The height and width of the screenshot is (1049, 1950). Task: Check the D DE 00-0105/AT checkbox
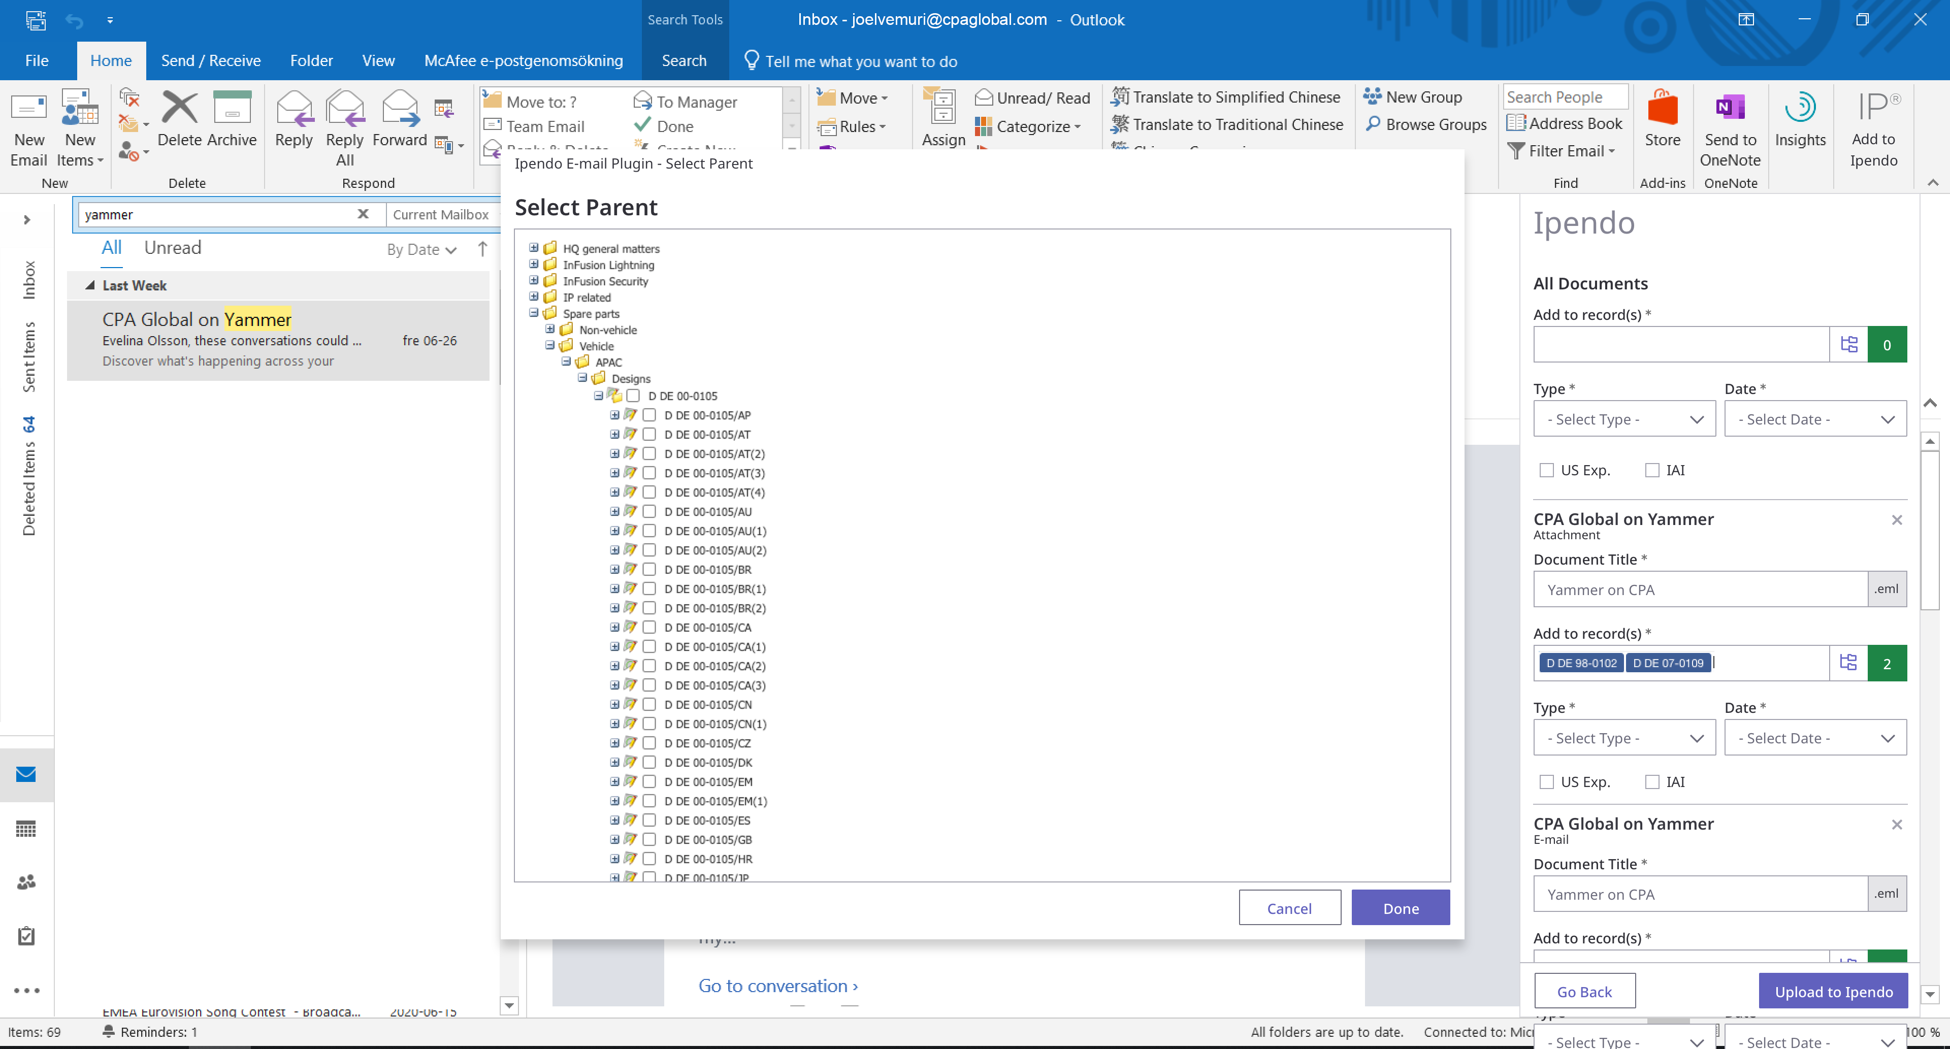pos(649,435)
